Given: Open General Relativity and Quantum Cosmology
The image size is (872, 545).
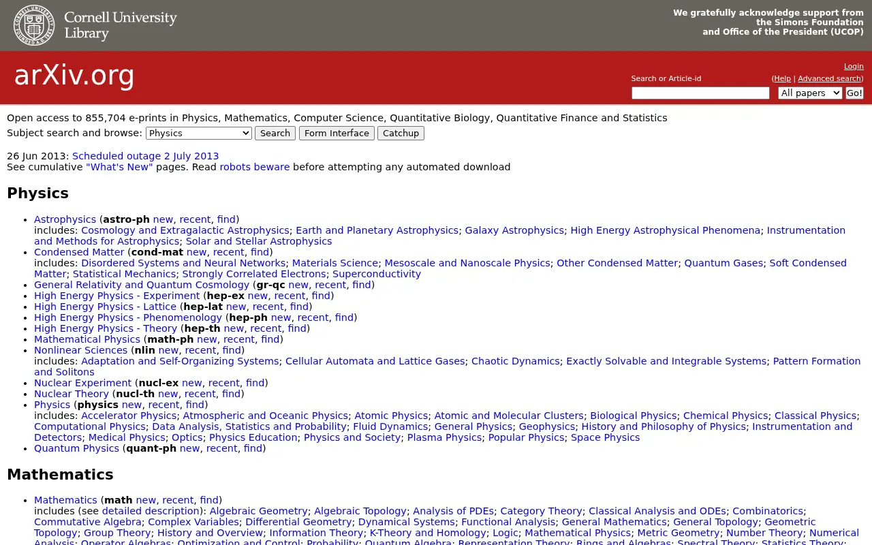Looking at the screenshot, I should coord(142,285).
